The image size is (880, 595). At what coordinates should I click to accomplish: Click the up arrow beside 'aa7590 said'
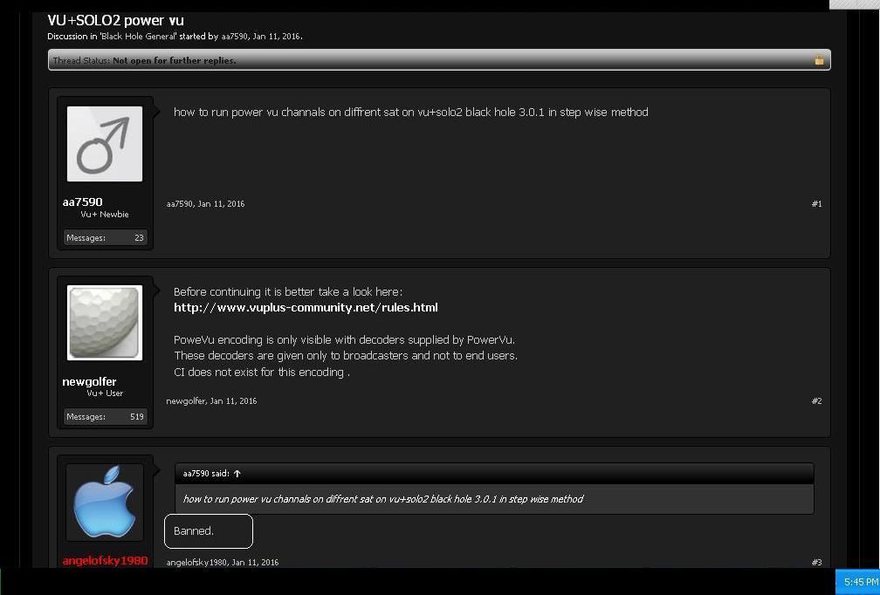pyautogui.click(x=237, y=474)
